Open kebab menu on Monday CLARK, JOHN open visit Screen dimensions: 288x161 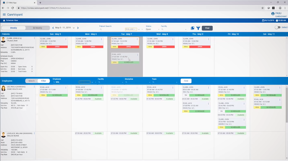(x=101, y=39)
